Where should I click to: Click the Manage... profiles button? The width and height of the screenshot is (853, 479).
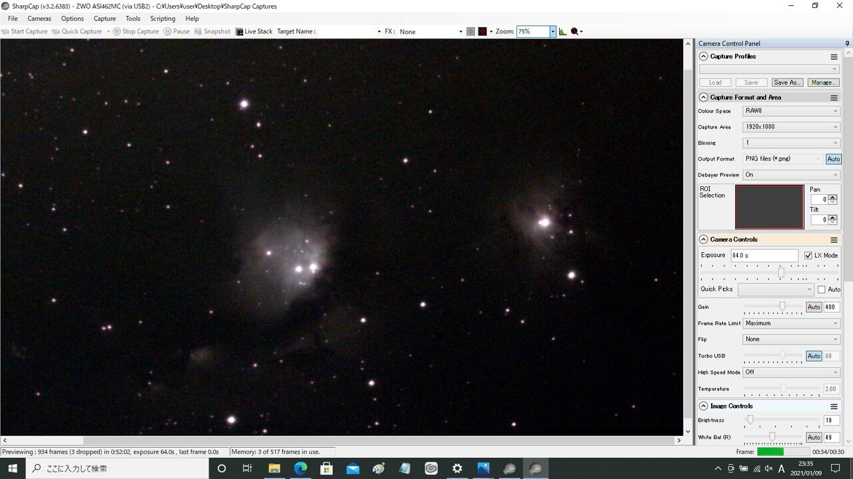click(x=824, y=82)
